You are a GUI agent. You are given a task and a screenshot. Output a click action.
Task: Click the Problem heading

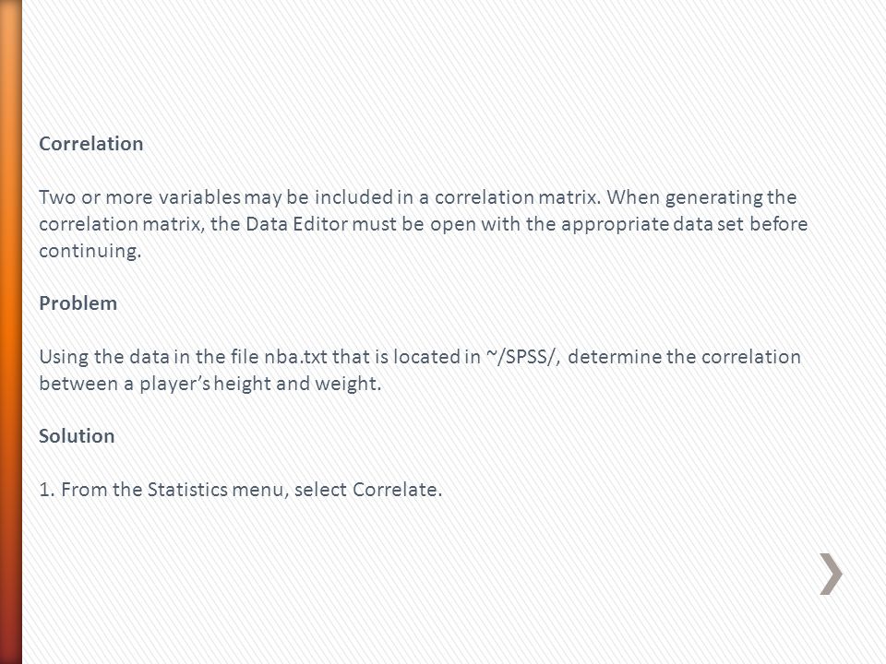pyautogui.click(x=78, y=303)
